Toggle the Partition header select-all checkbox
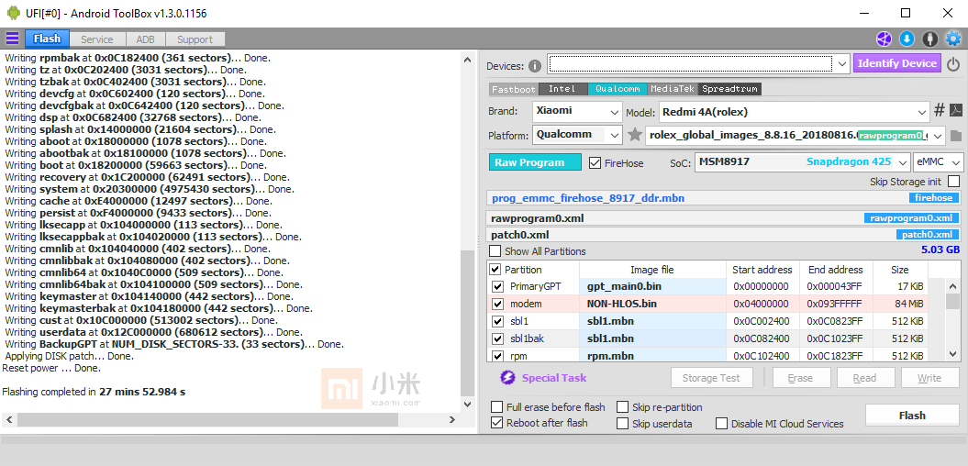 [x=495, y=270]
